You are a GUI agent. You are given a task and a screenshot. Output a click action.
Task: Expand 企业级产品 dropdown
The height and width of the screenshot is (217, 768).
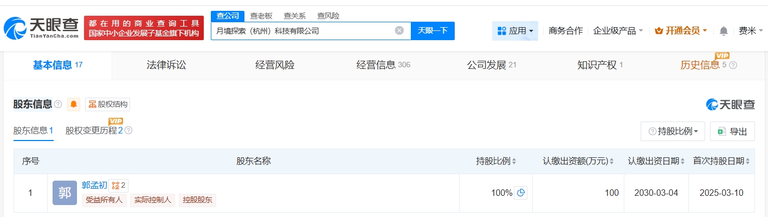click(618, 31)
